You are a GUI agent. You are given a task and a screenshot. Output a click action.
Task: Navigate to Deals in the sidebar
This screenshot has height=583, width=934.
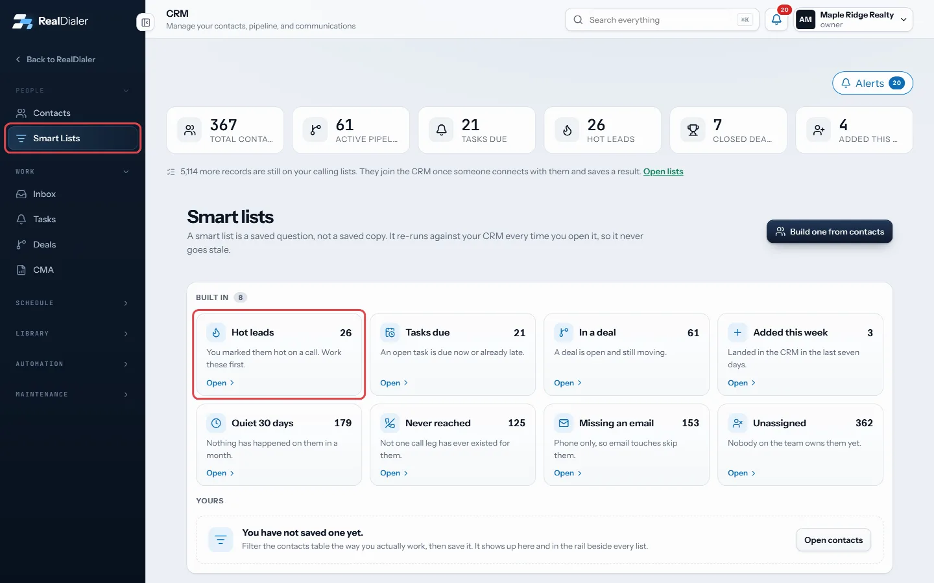[73, 245]
